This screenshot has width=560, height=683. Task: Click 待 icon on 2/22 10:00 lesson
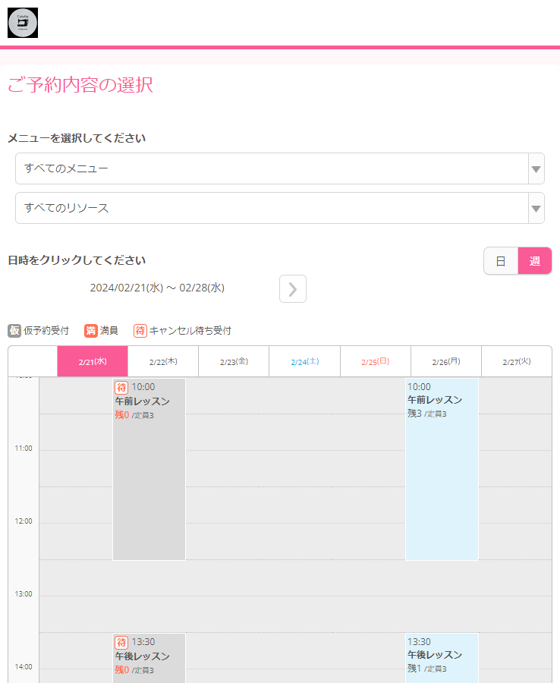pyautogui.click(x=121, y=388)
